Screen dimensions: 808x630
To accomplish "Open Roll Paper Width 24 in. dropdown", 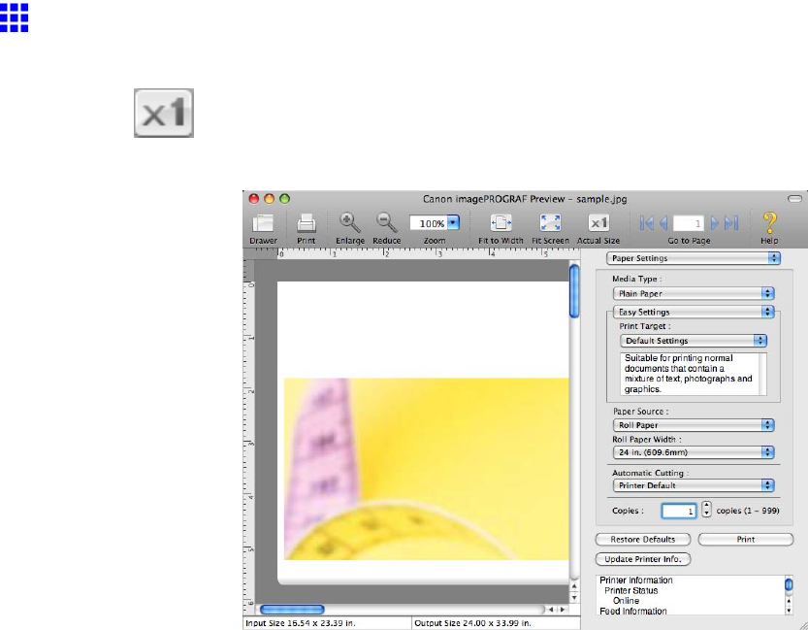I will coord(694,452).
